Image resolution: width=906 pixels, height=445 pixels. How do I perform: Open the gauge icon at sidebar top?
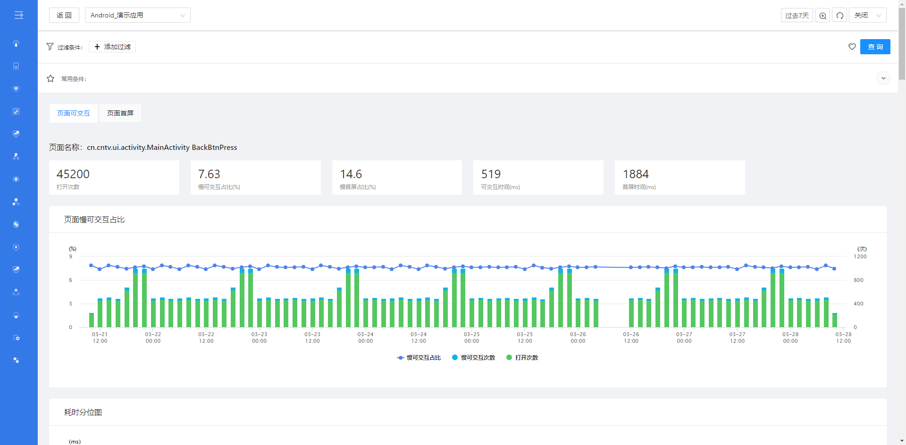pyautogui.click(x=16, y=43)
